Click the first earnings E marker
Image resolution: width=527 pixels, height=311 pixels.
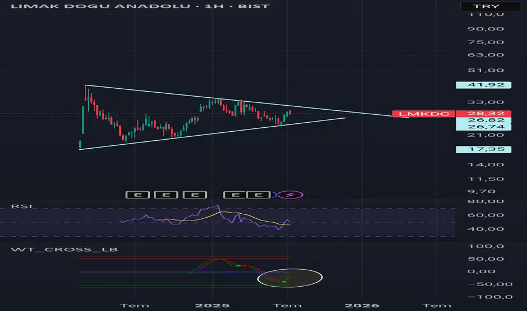(x=137, y=195)
